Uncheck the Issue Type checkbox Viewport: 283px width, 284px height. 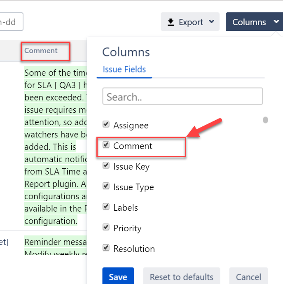(x=106, y=186)
